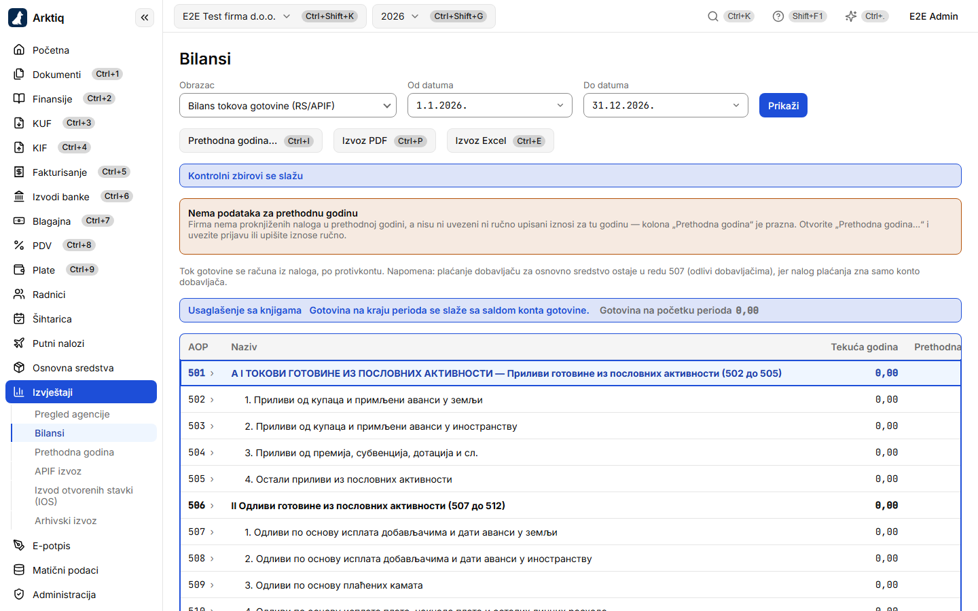Click the Fakturisanje invoice icon
This screenshot has height=611, width=978.
(x=19, y=172)
